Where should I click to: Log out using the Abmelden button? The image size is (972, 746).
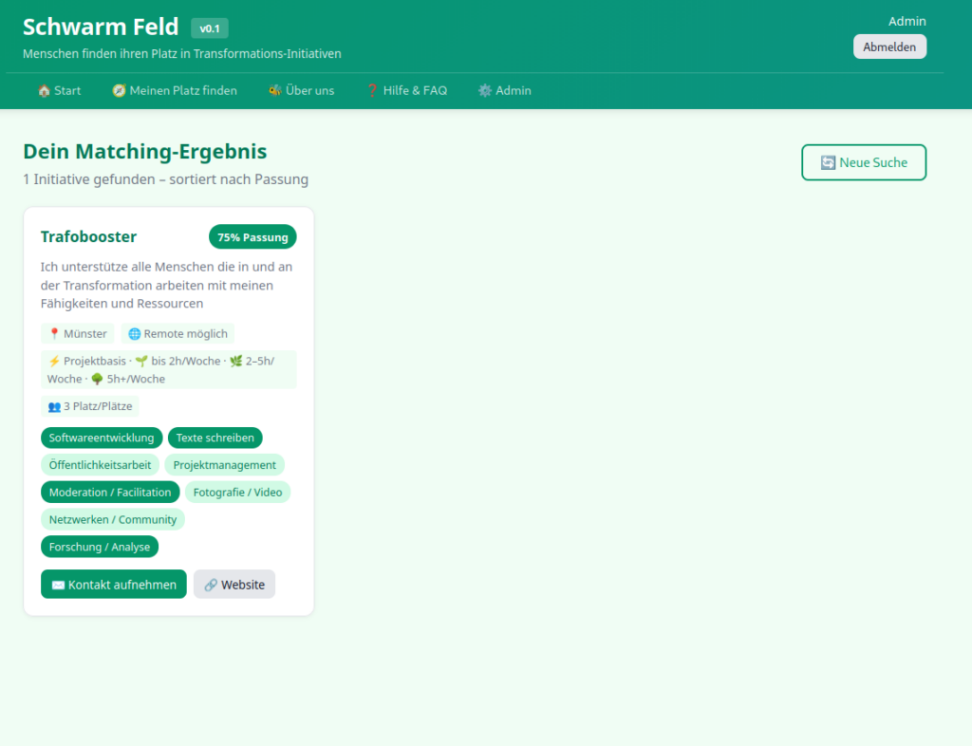click(x=889, y=47)
